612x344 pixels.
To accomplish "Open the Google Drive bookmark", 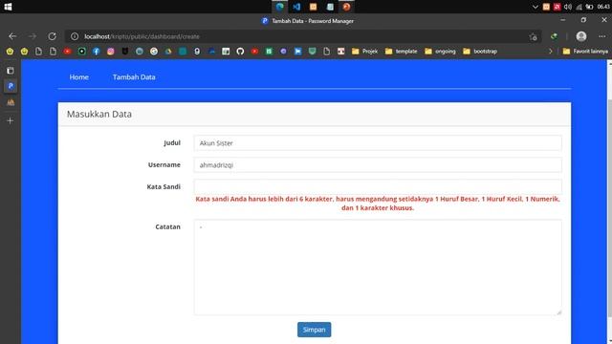I will [x=168, y=51].
